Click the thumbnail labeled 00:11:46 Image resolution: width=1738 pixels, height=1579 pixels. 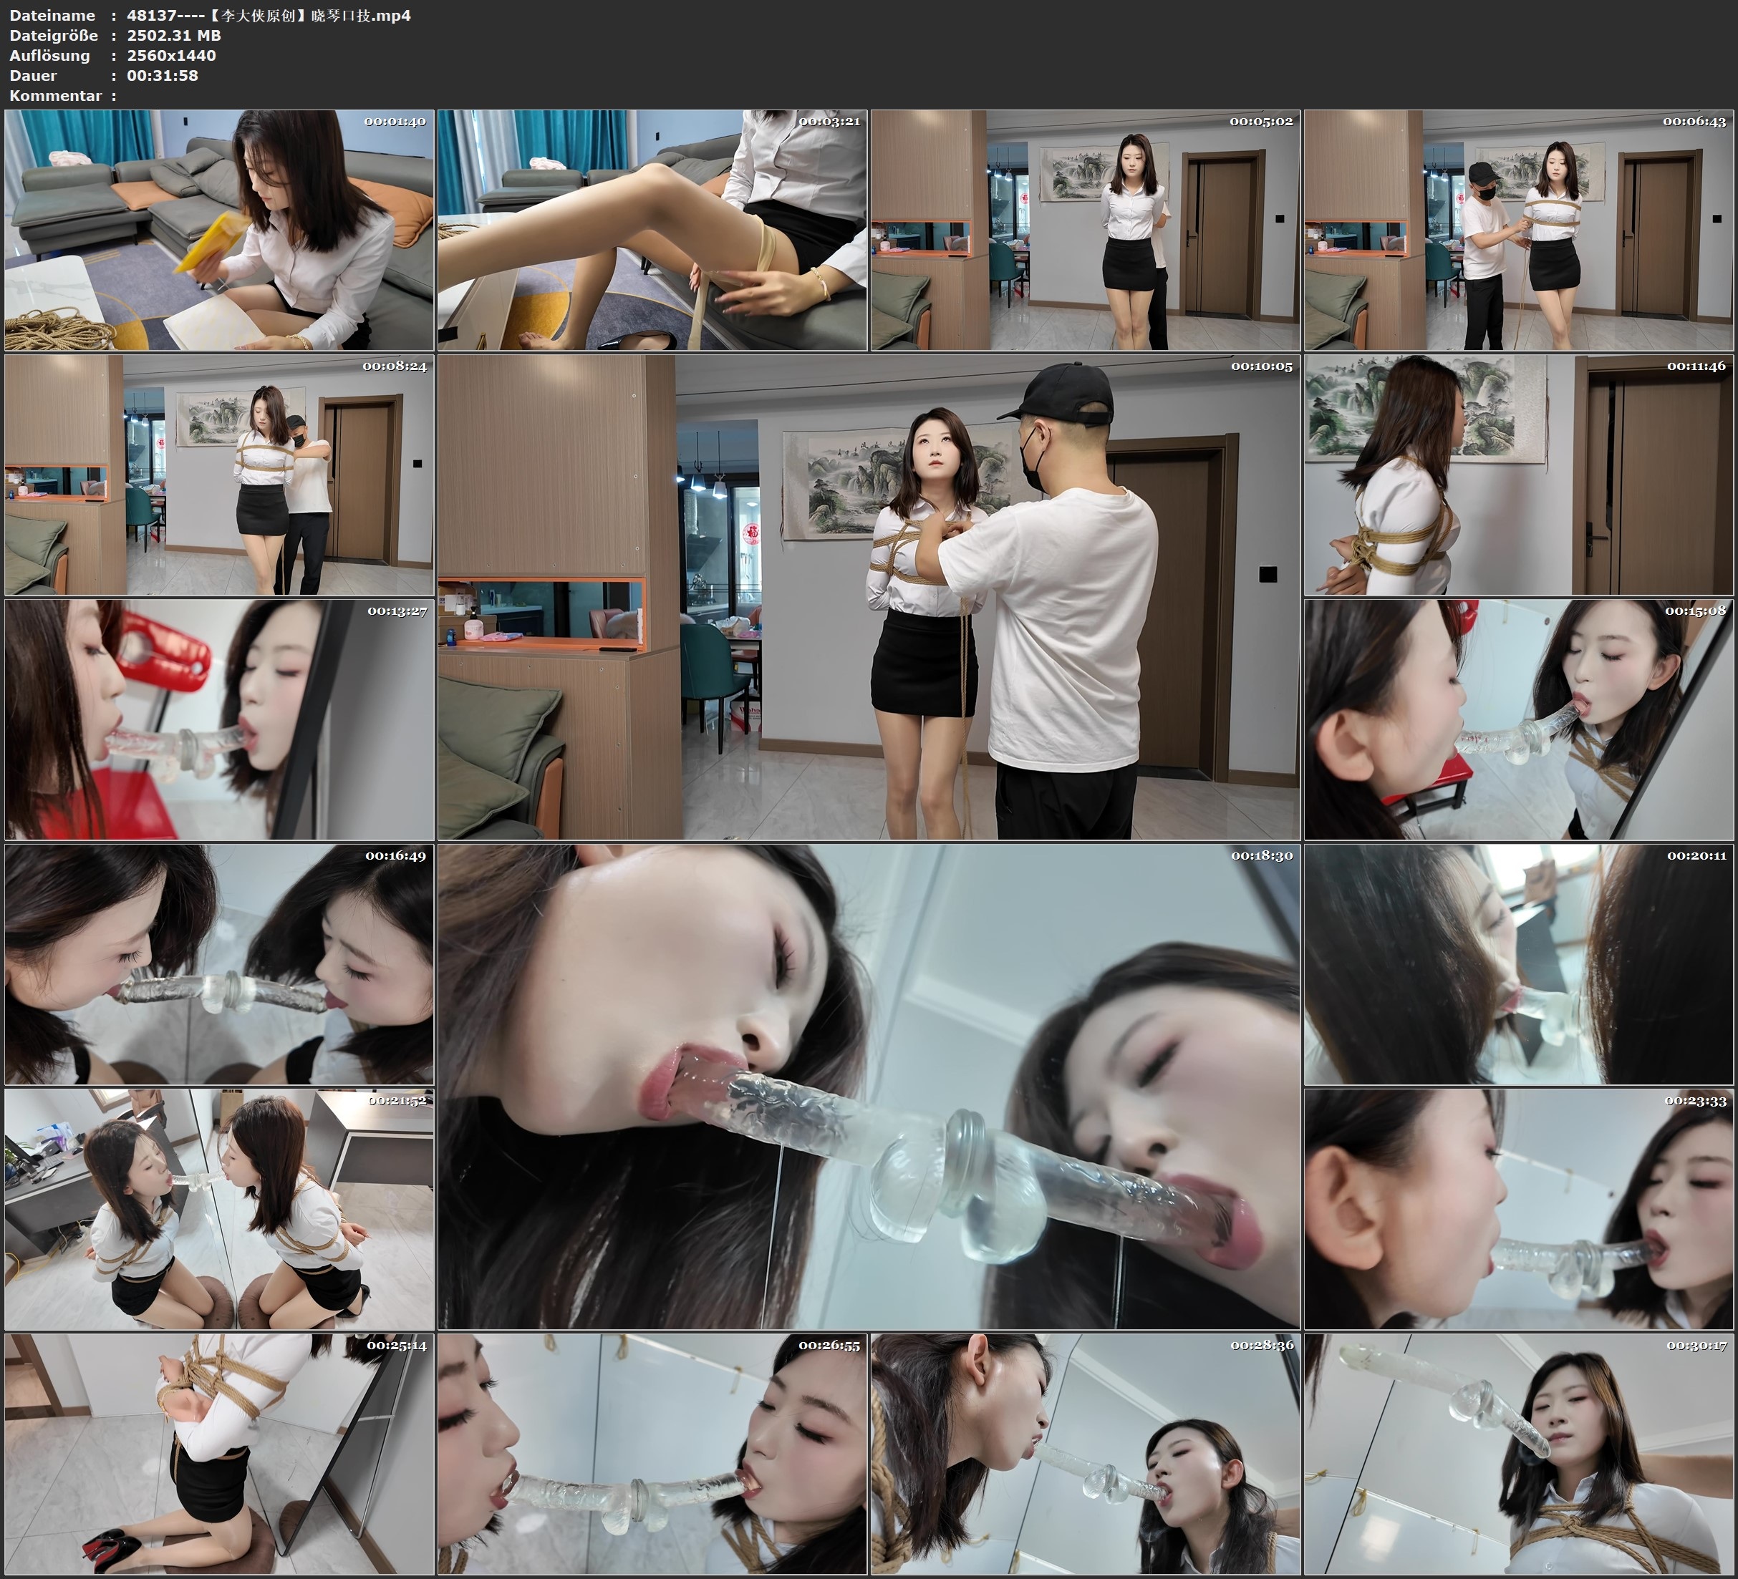tap(1519, 475)
